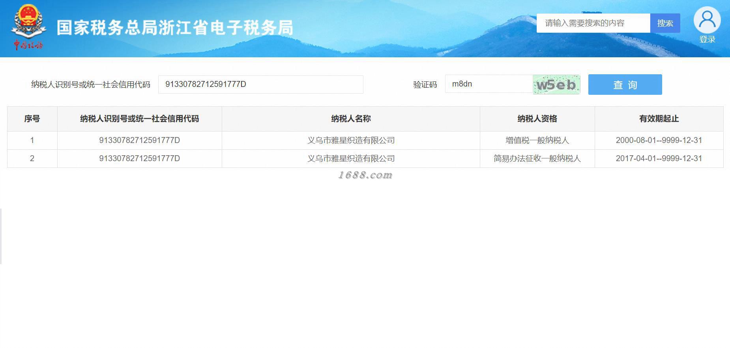
Task: Click the blue 搜索 button
Action: pos(665,23)
